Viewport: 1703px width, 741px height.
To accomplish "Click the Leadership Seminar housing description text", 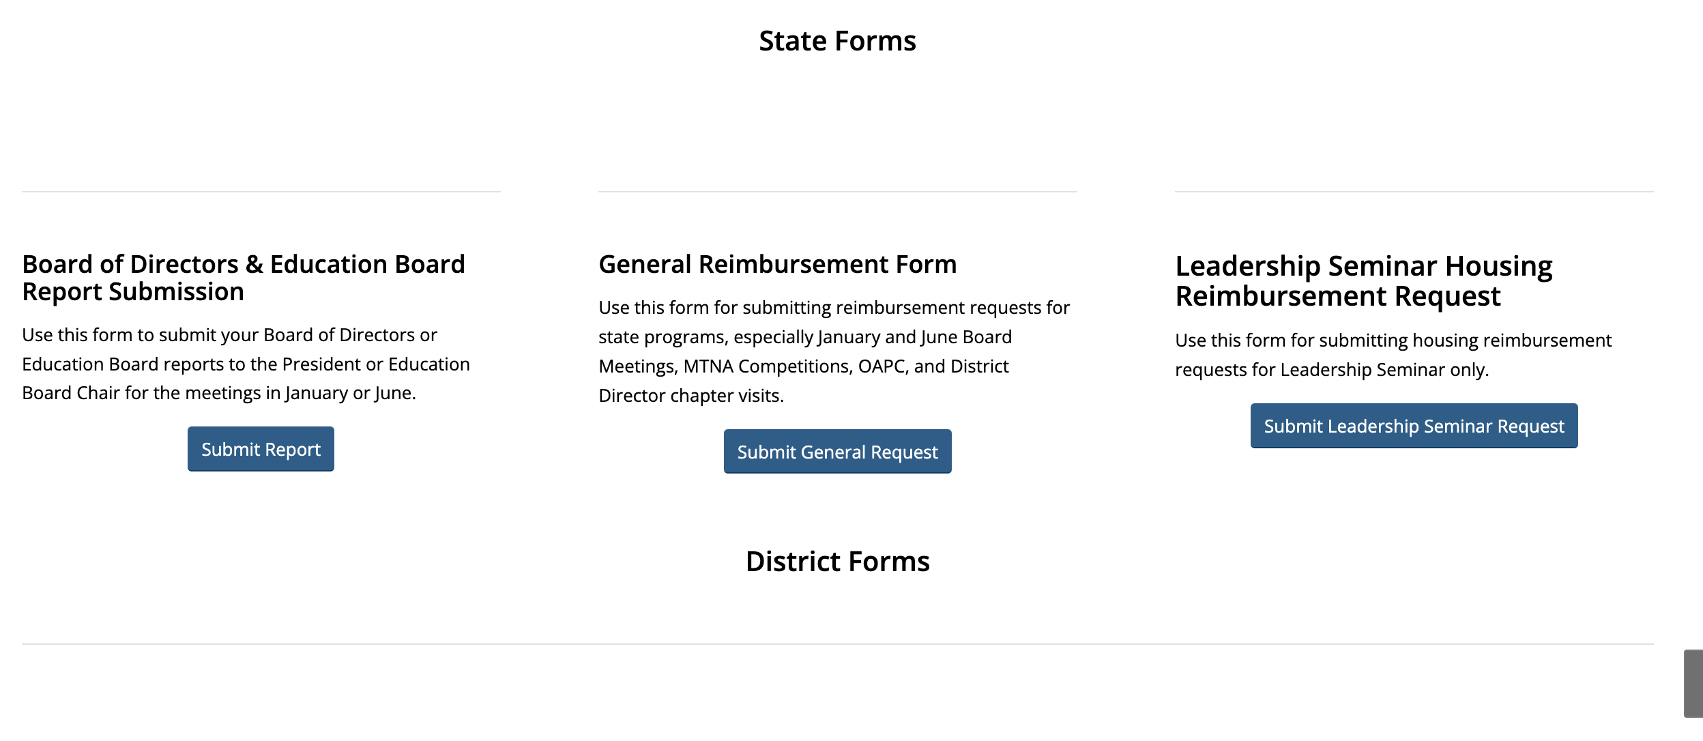I will point(1393,355).
